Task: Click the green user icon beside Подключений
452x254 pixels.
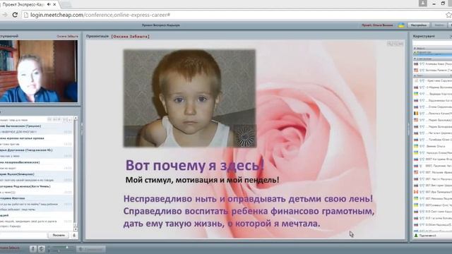Action: coord(416,236)
